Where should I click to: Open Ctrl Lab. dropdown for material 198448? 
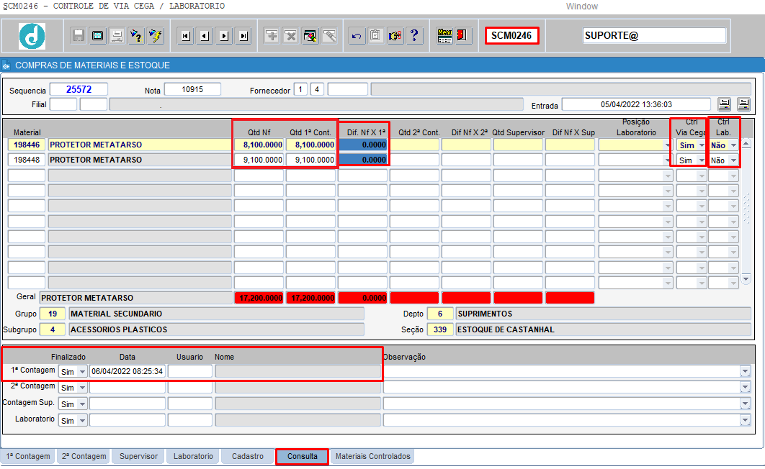pyautogui.click(x=733, y=160)
